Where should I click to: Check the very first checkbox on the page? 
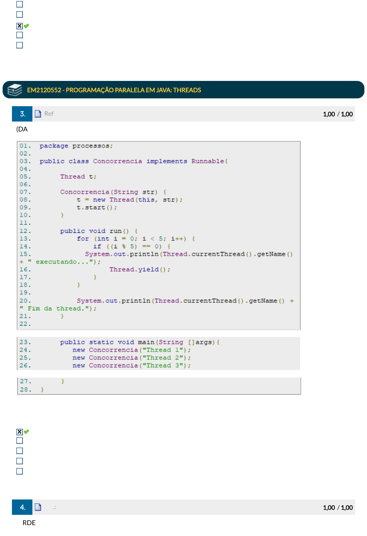tap(20, 4)
